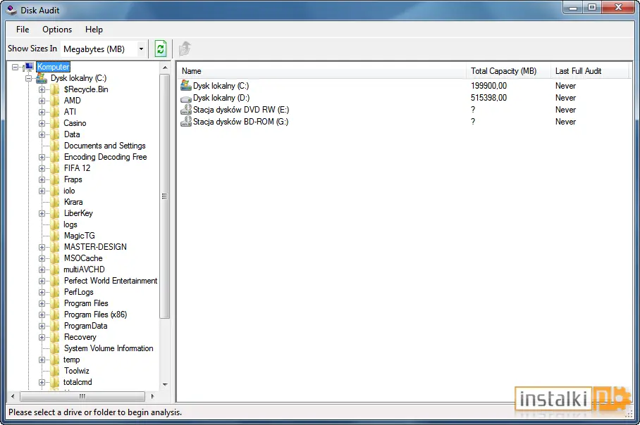Open the Help menu
This screenshot has height=425, width=640.
coord(94,30)
